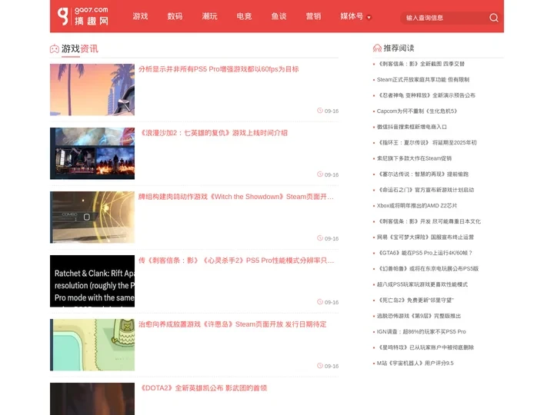Viewport: 554px width, 415px height.
Task: Open 《忍者神龟 变种释放》 trailer link
Action: pos(426,95)
